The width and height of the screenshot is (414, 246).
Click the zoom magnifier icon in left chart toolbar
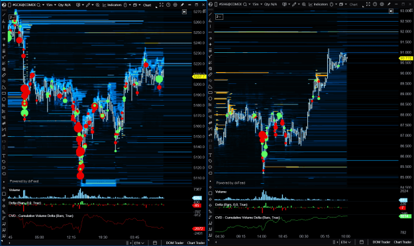97,5
